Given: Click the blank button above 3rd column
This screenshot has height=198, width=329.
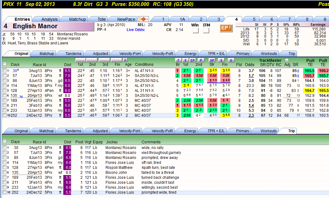Looking at the screenshot, I should [x=104, y=60].
